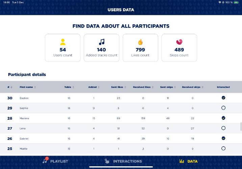This screenshot has width=242, height=169.
Task: Switch to the PLAYLIST tab
Action: [x=59, y=161]
